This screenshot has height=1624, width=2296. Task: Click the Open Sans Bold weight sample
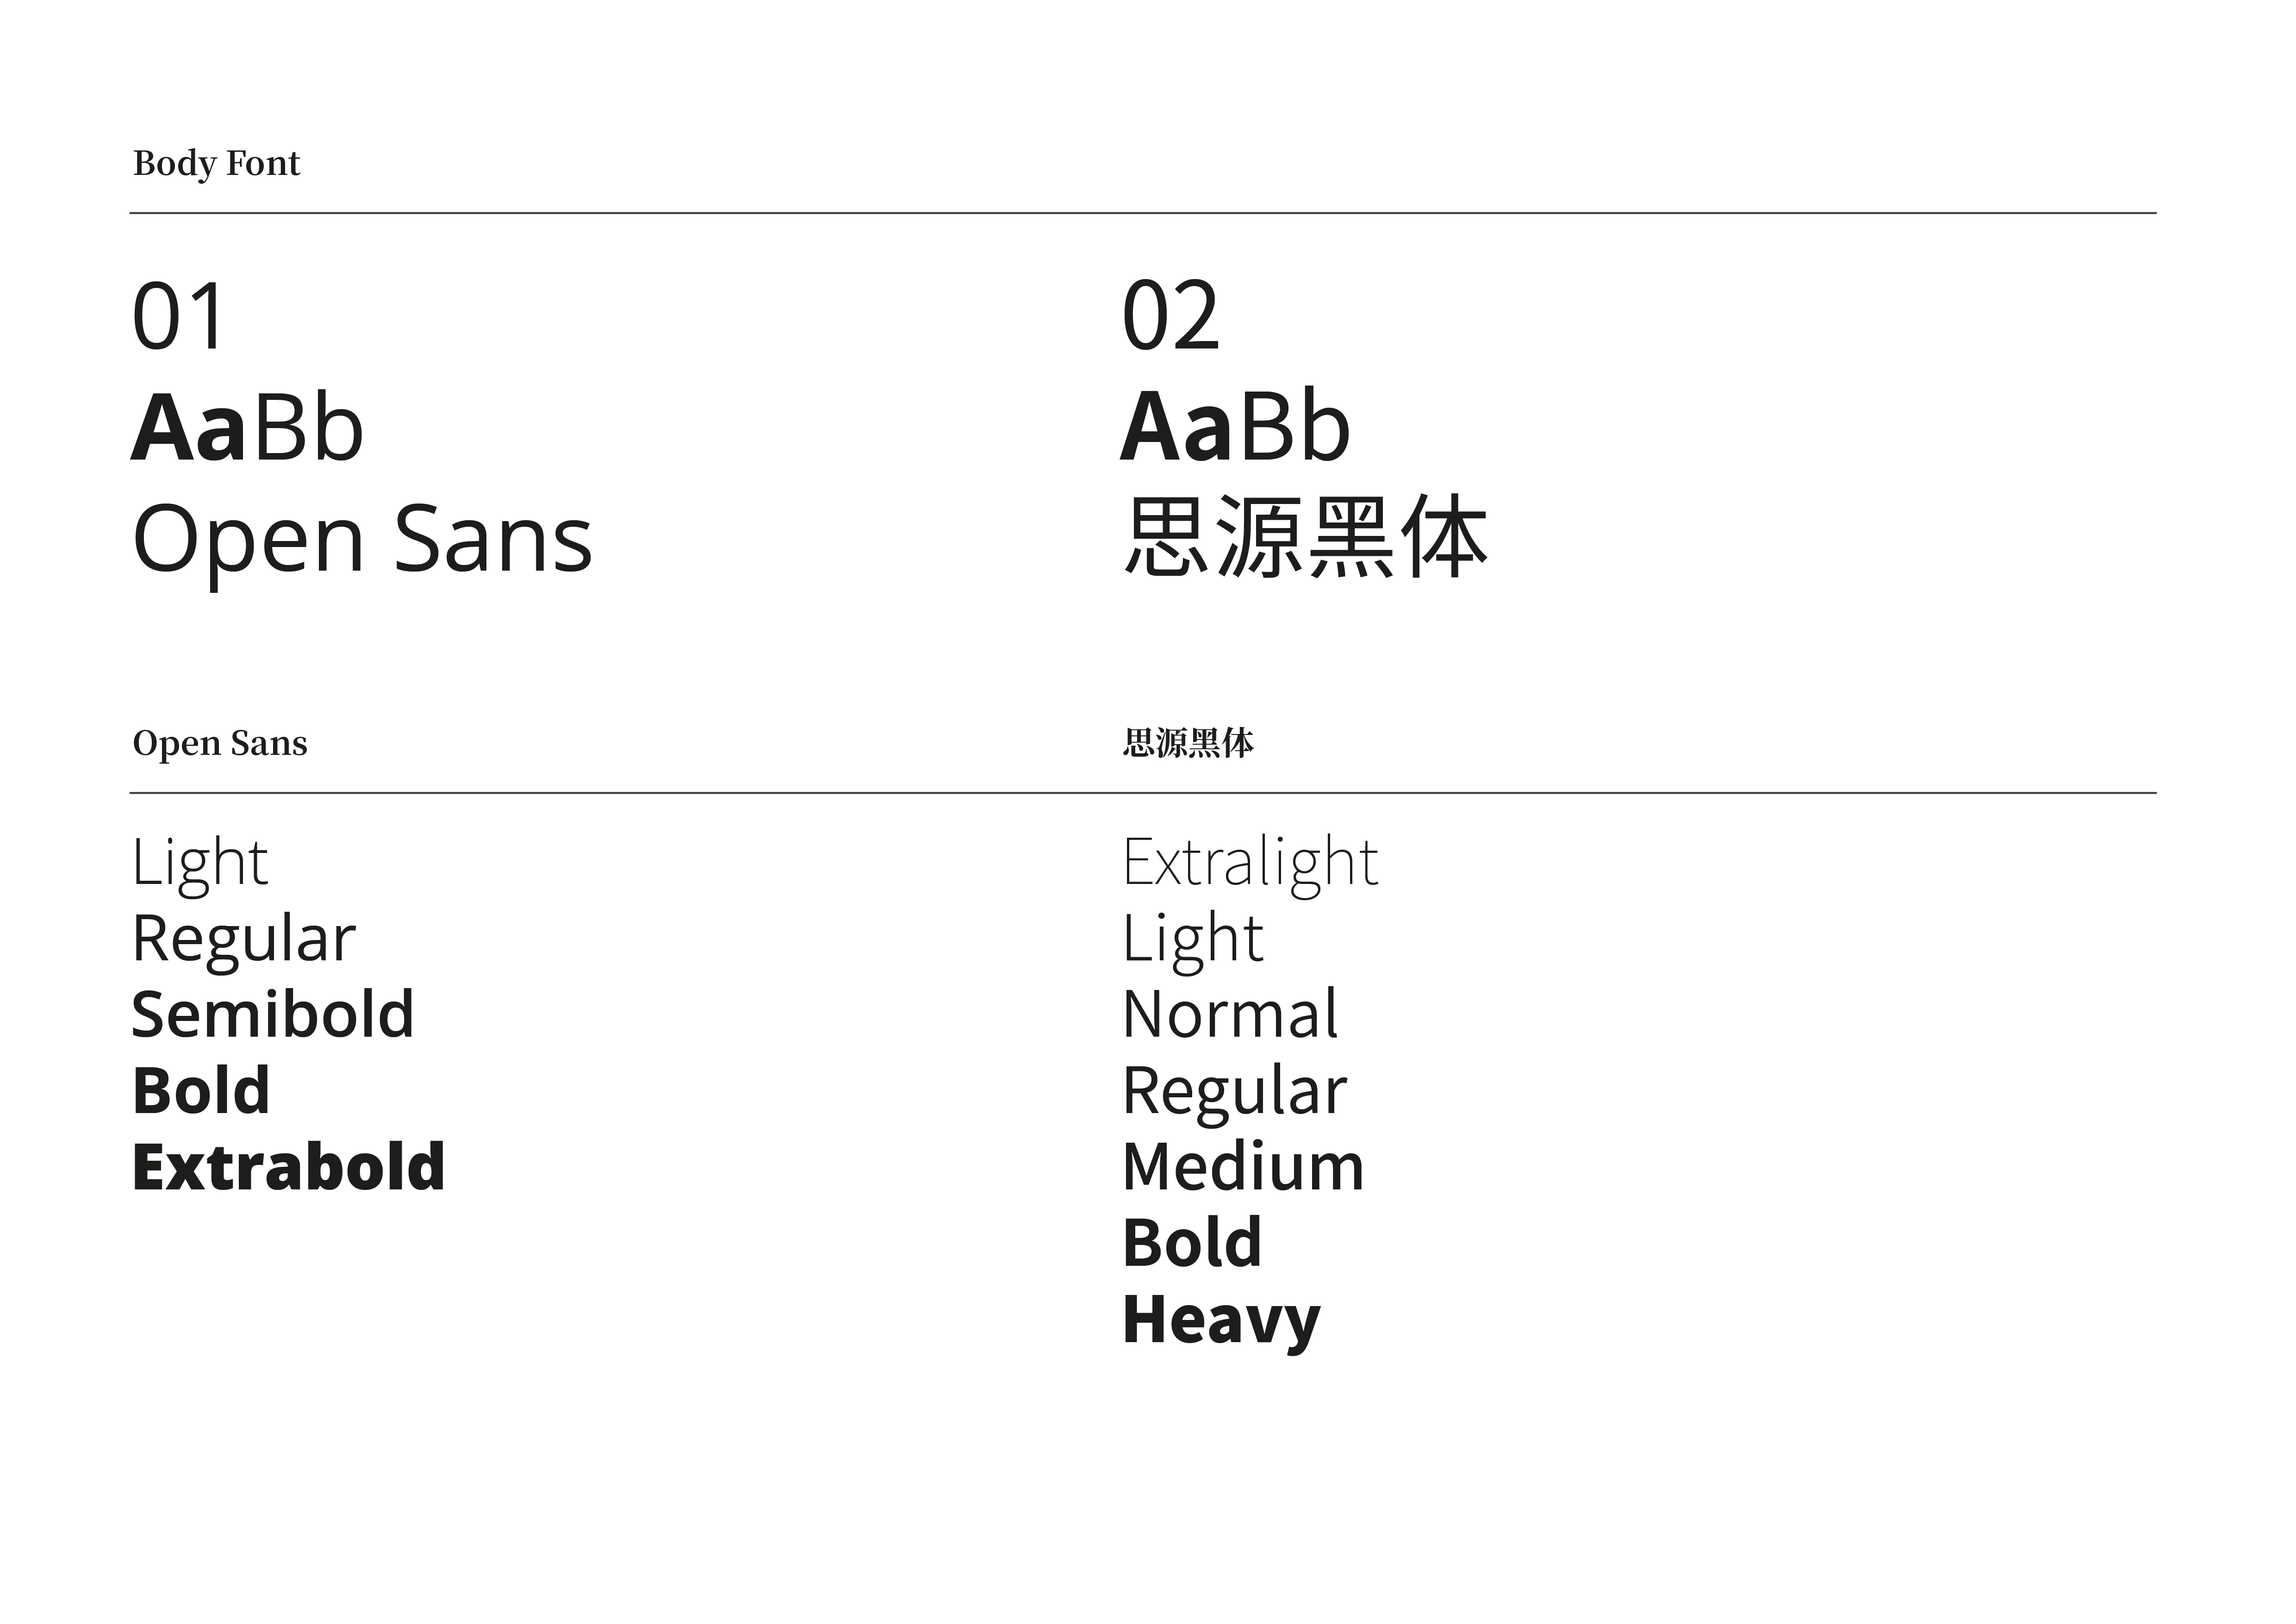(201, 1090)
